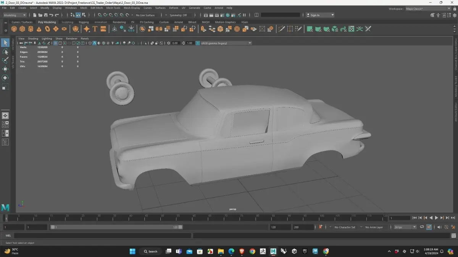Image resolution: width=458 pixels, height=257 pixels.
Task: Open Windows taskbar Search
Action: point(150,251)
